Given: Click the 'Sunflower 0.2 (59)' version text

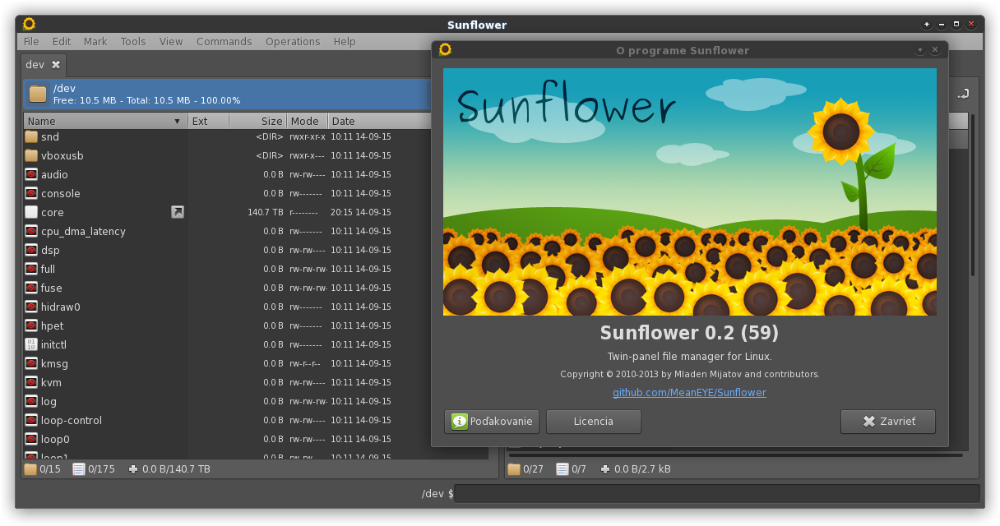Looking at the screenshot, I should [689, 333].
